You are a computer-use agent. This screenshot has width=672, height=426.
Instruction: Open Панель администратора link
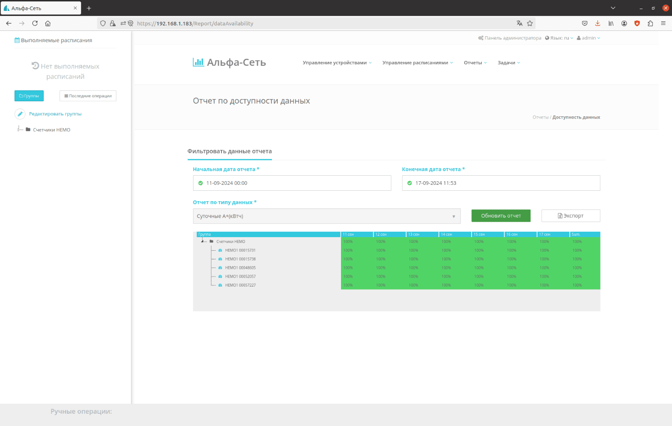point(510,38)
